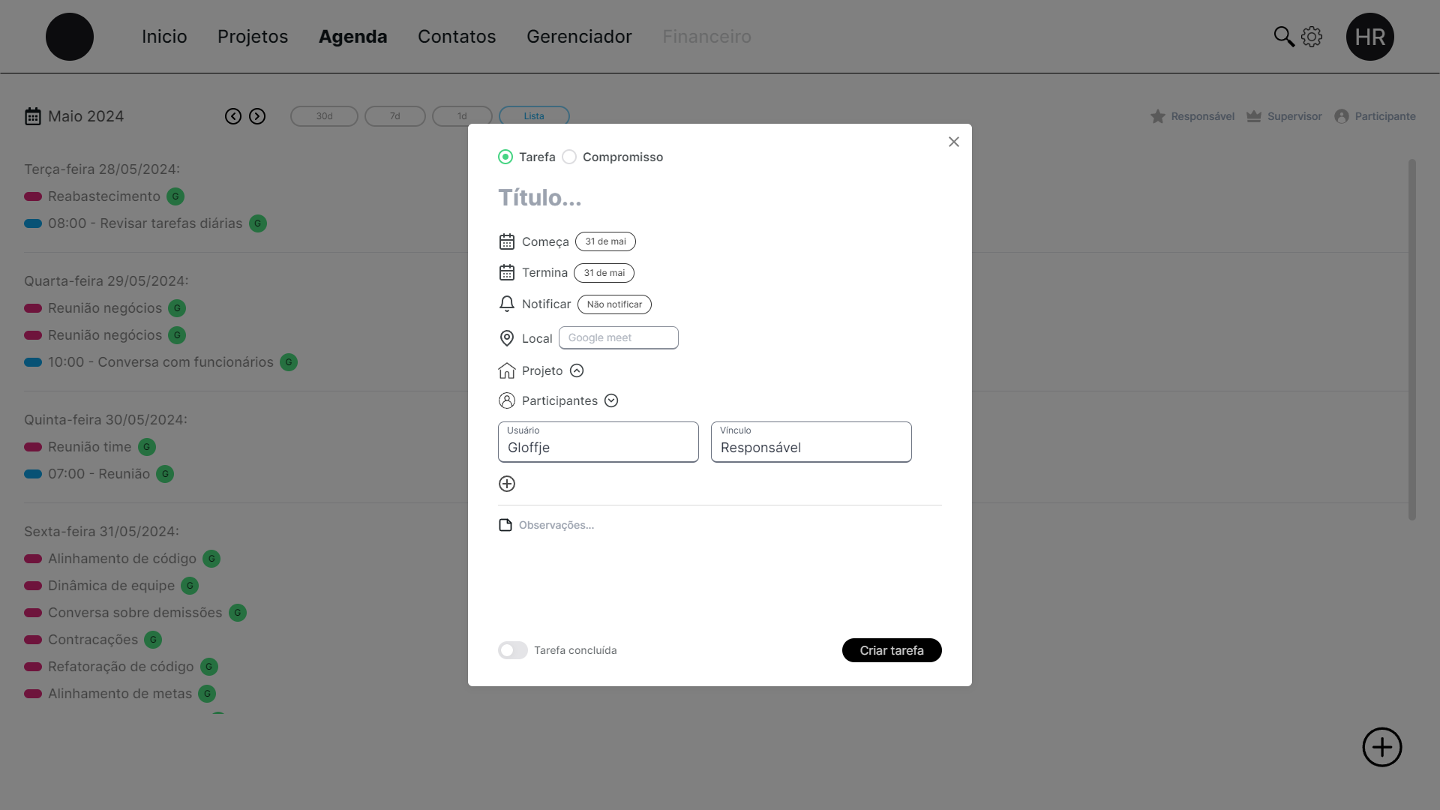Open 10:00 Conversa com funcionários entry
This screenshot has height=810, width=1440.
coord(160,362)
